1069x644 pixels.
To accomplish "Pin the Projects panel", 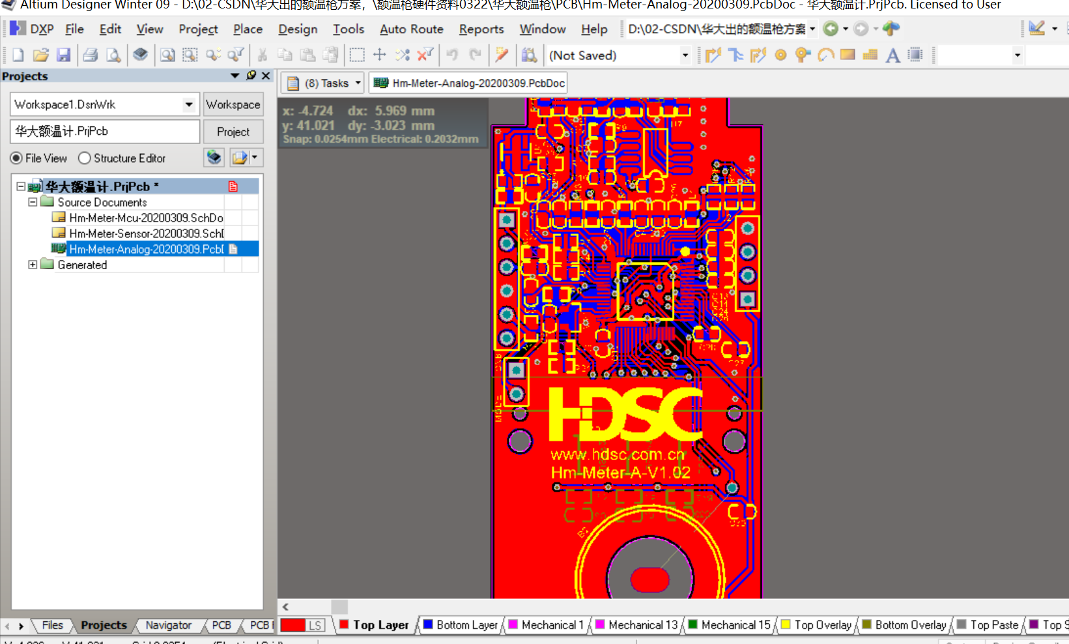I will point(251,76).
